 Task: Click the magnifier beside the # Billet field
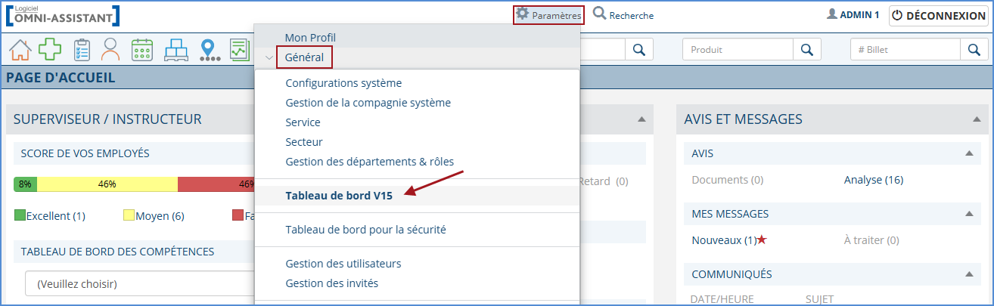tap(974, 50)
